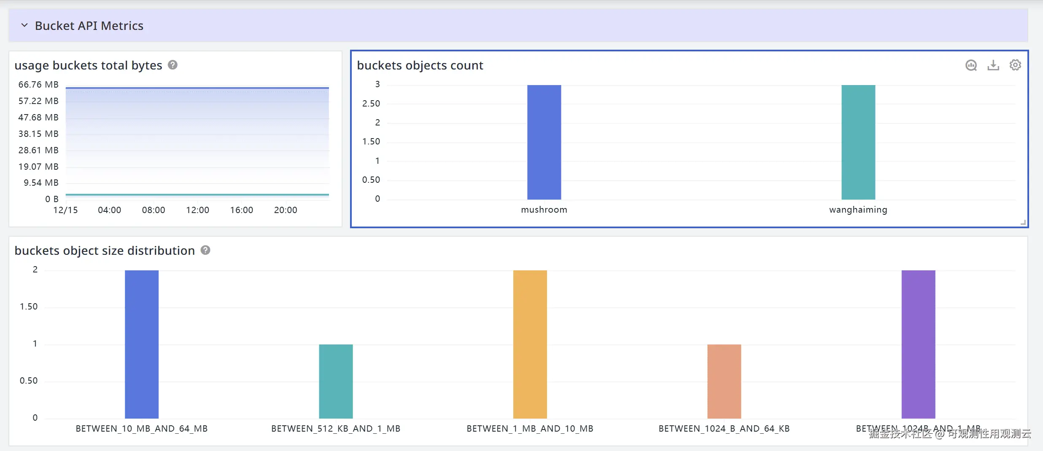This screenshot has width=1043, height=451.
Task: Click the buckets object size distribution title
Action: tap(105, 251)
